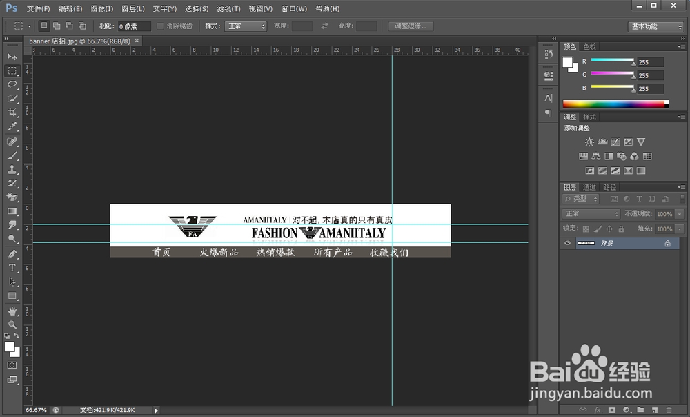Image resolution: width=690 pixels, height=417 pixels.
Task: Toggle lock image pixels
Action: tap(598, 229)
